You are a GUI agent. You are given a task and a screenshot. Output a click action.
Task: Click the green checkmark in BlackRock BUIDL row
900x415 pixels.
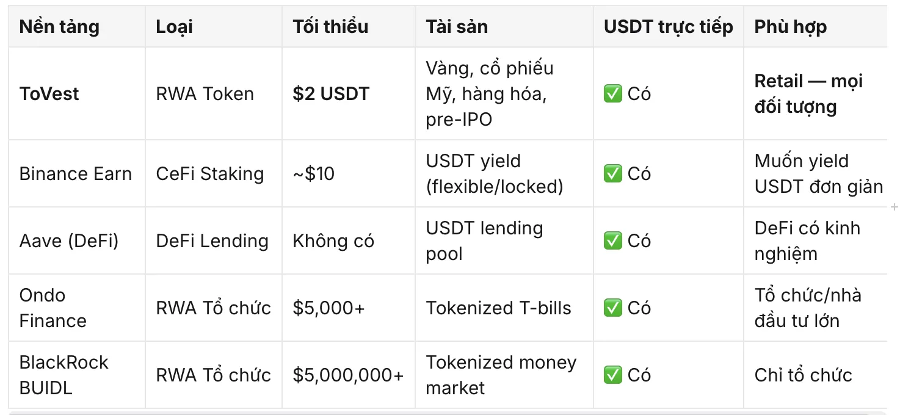coord(612,375)
